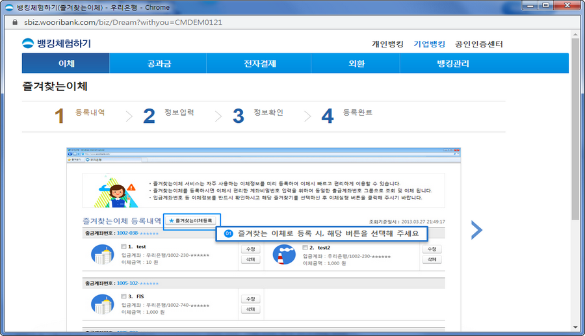
Task: Click the 즐겨찾는이체 page heading
Action: [55, 86]
